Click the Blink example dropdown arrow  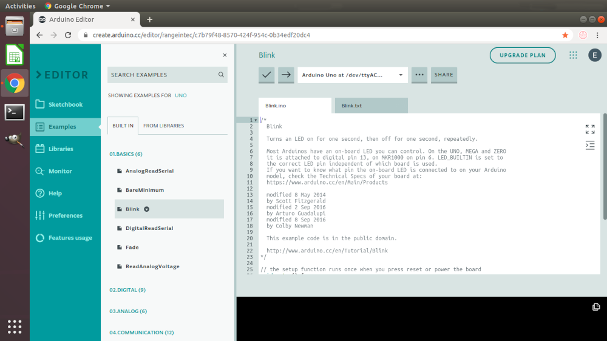pyautogui.click(x=147, y=209)
